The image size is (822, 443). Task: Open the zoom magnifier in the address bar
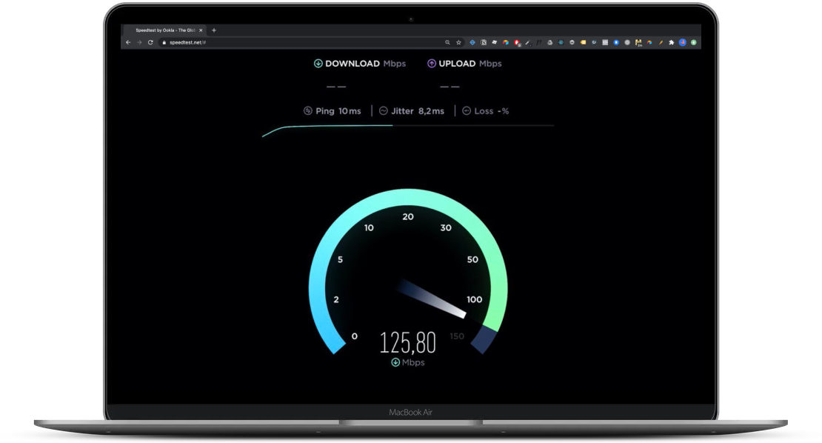[x=447, y=42]
